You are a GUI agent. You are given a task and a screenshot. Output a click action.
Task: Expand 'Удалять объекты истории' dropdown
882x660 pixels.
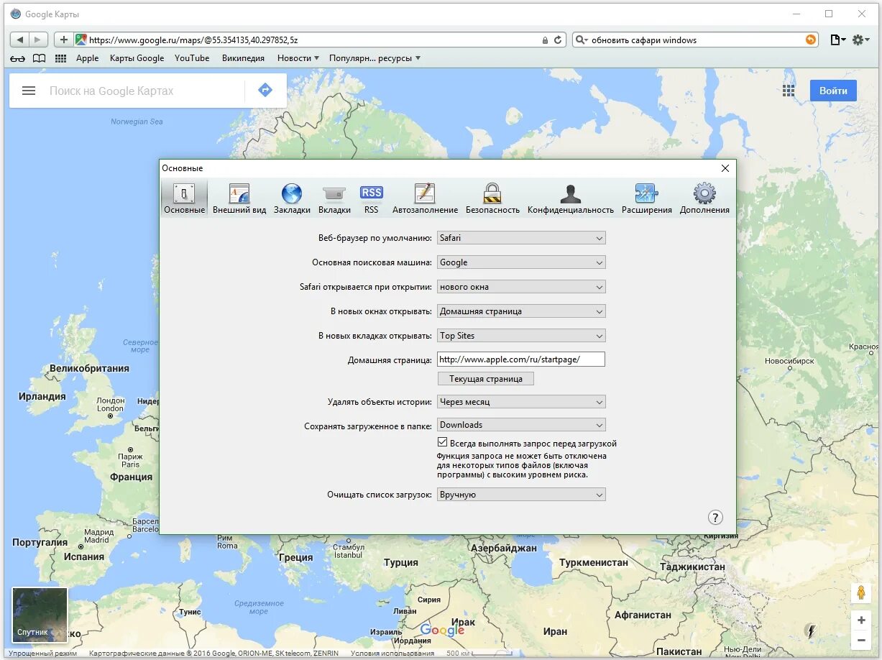[521, 402]
